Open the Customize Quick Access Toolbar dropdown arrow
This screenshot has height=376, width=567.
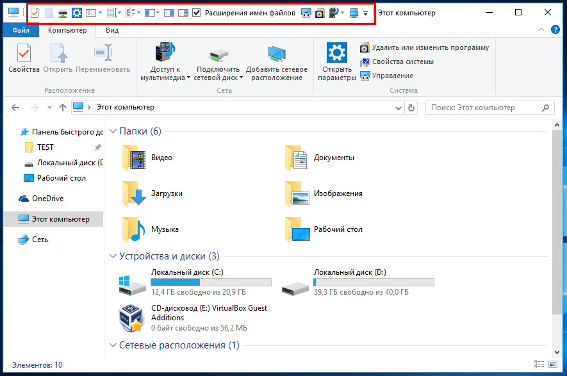click(x=366, y=13)
